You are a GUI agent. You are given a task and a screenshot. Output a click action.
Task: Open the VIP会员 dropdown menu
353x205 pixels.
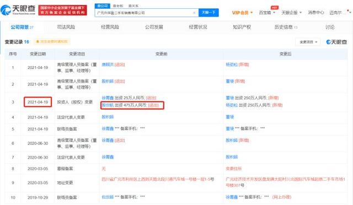(242, 13)
